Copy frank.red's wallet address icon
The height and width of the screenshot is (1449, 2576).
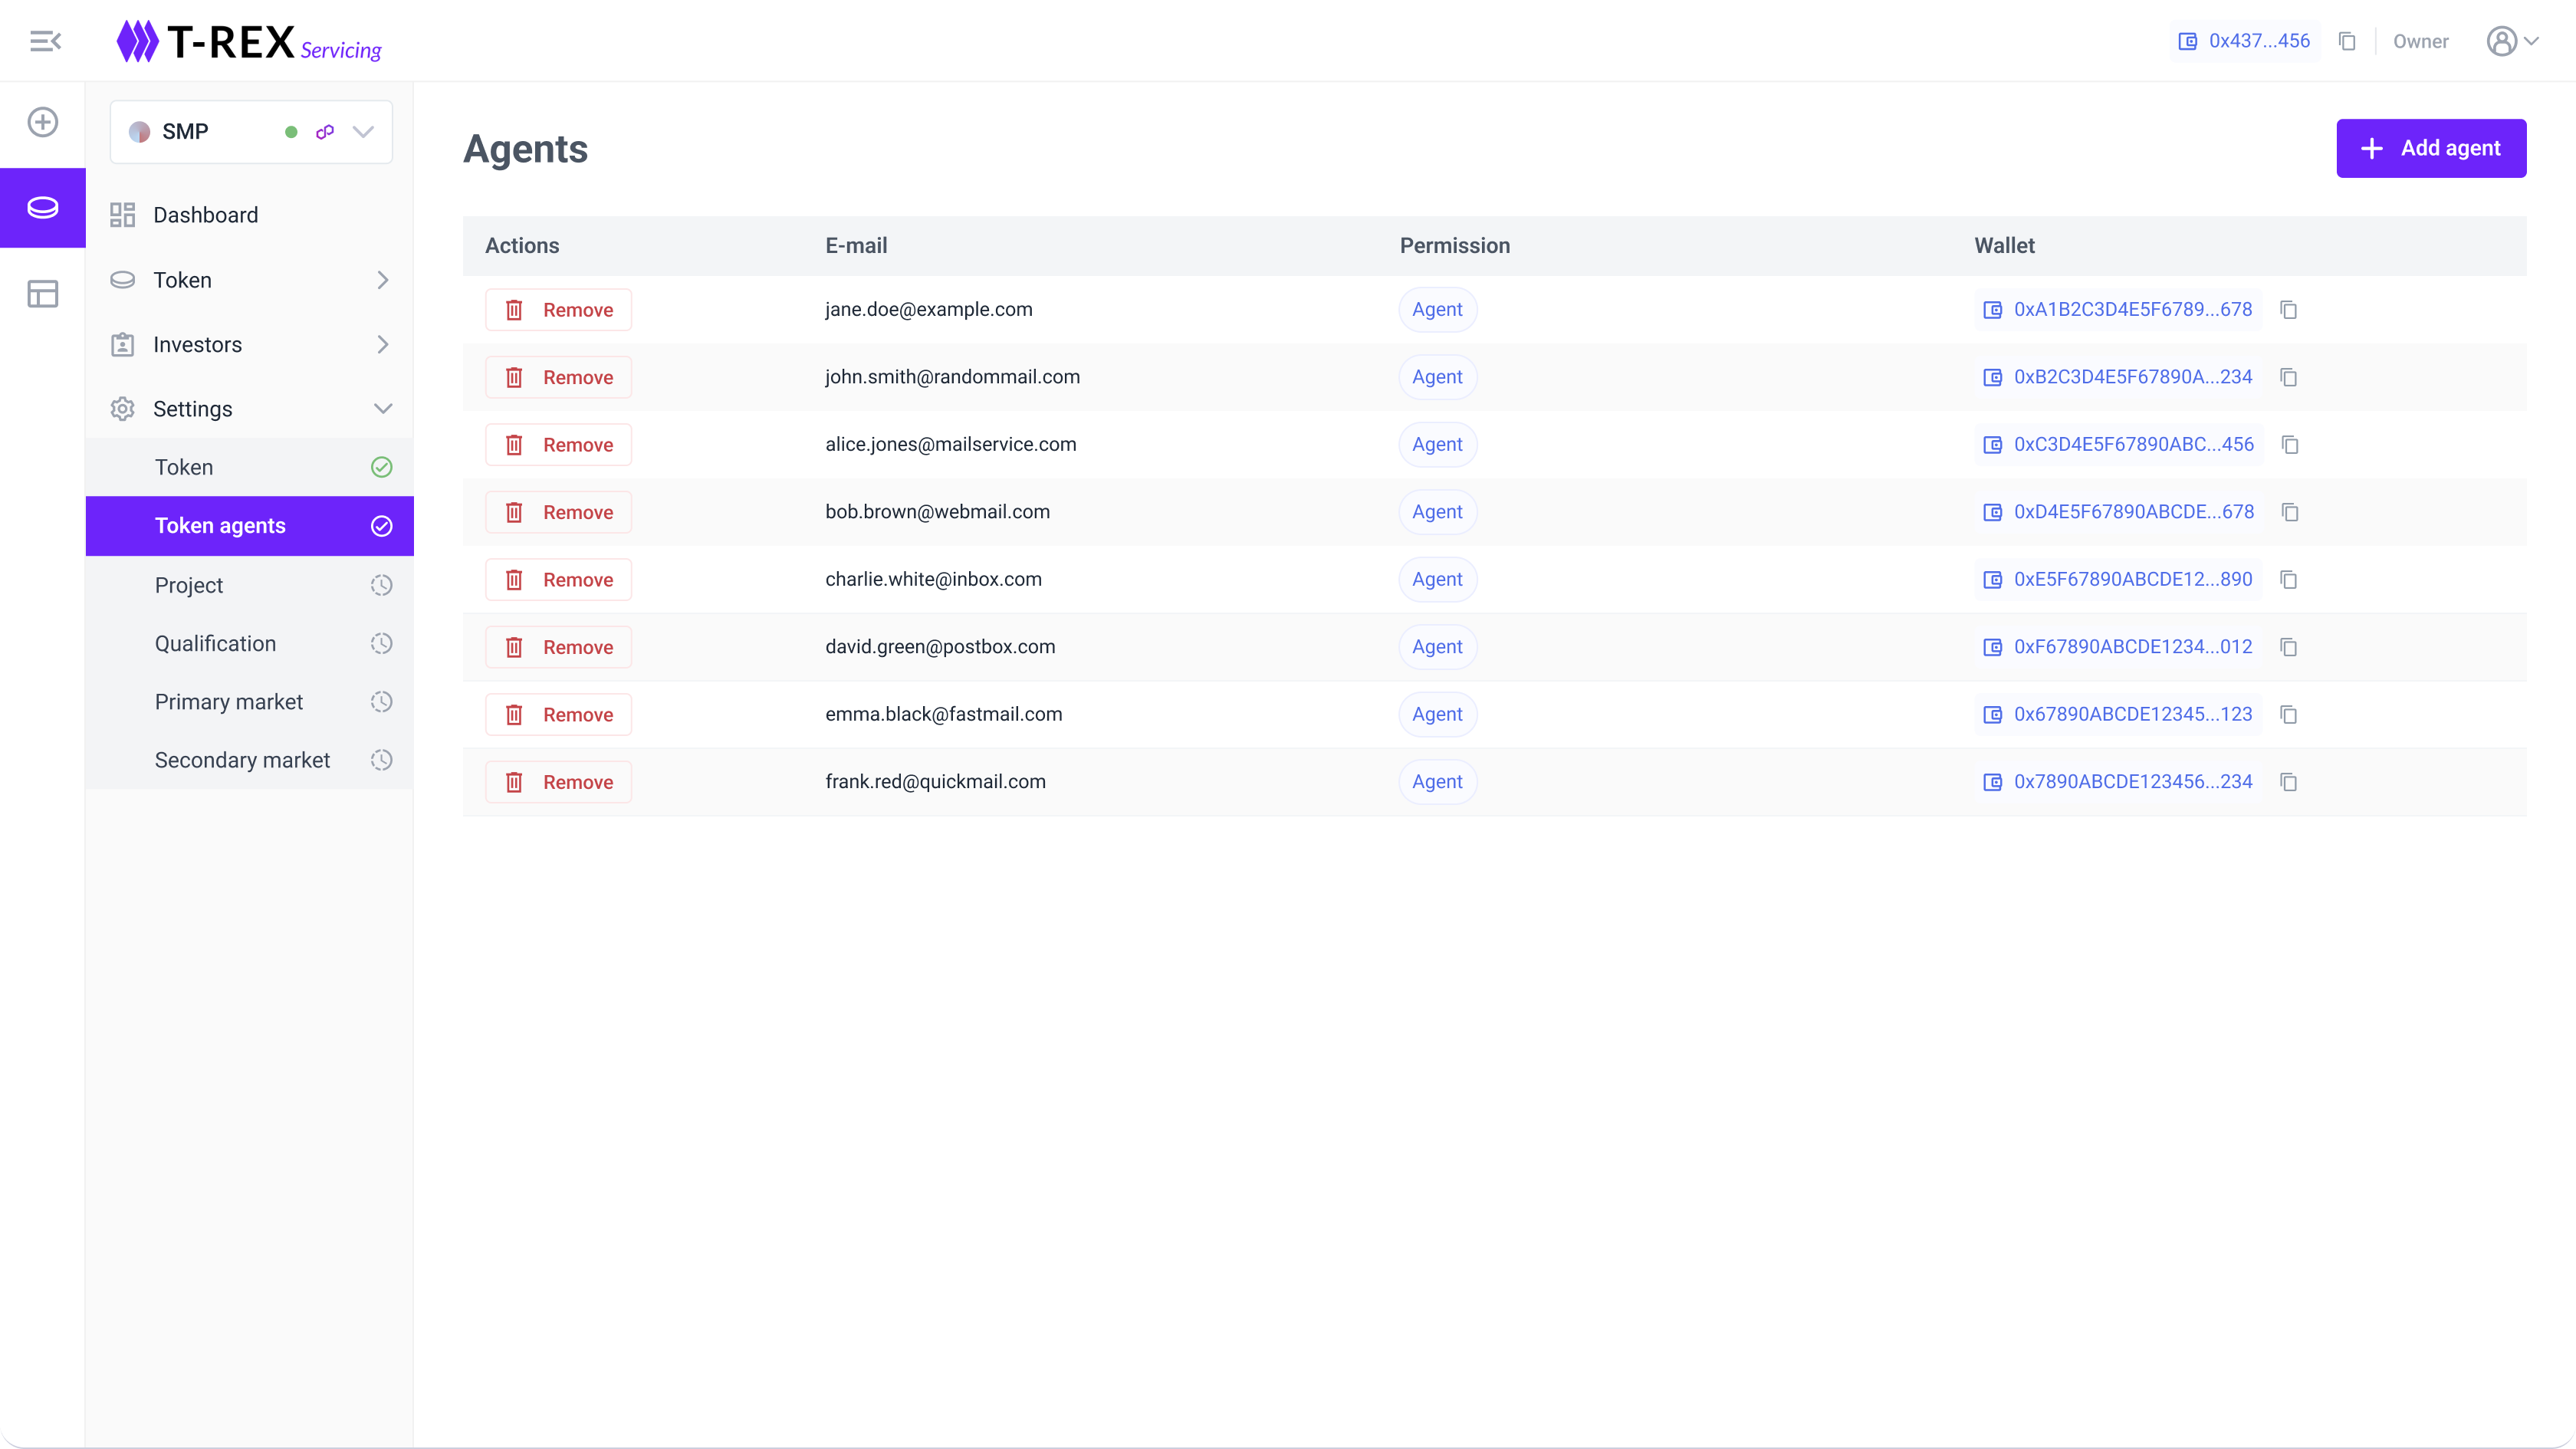pos(2288,782)
